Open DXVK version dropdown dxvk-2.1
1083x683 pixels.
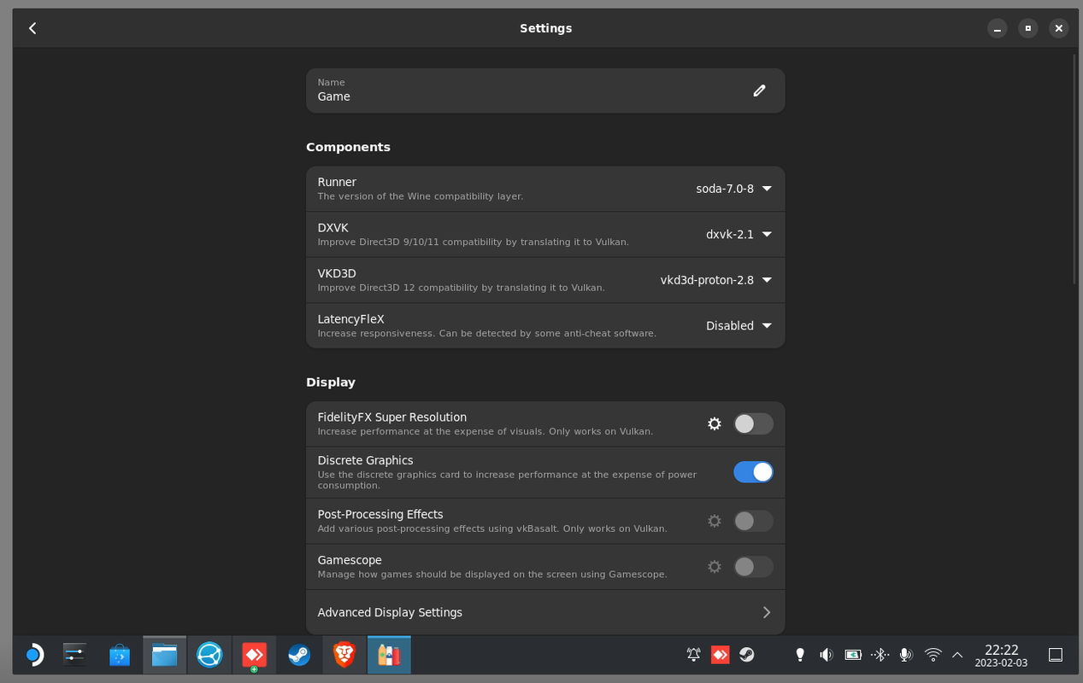[x=739, y=234]
